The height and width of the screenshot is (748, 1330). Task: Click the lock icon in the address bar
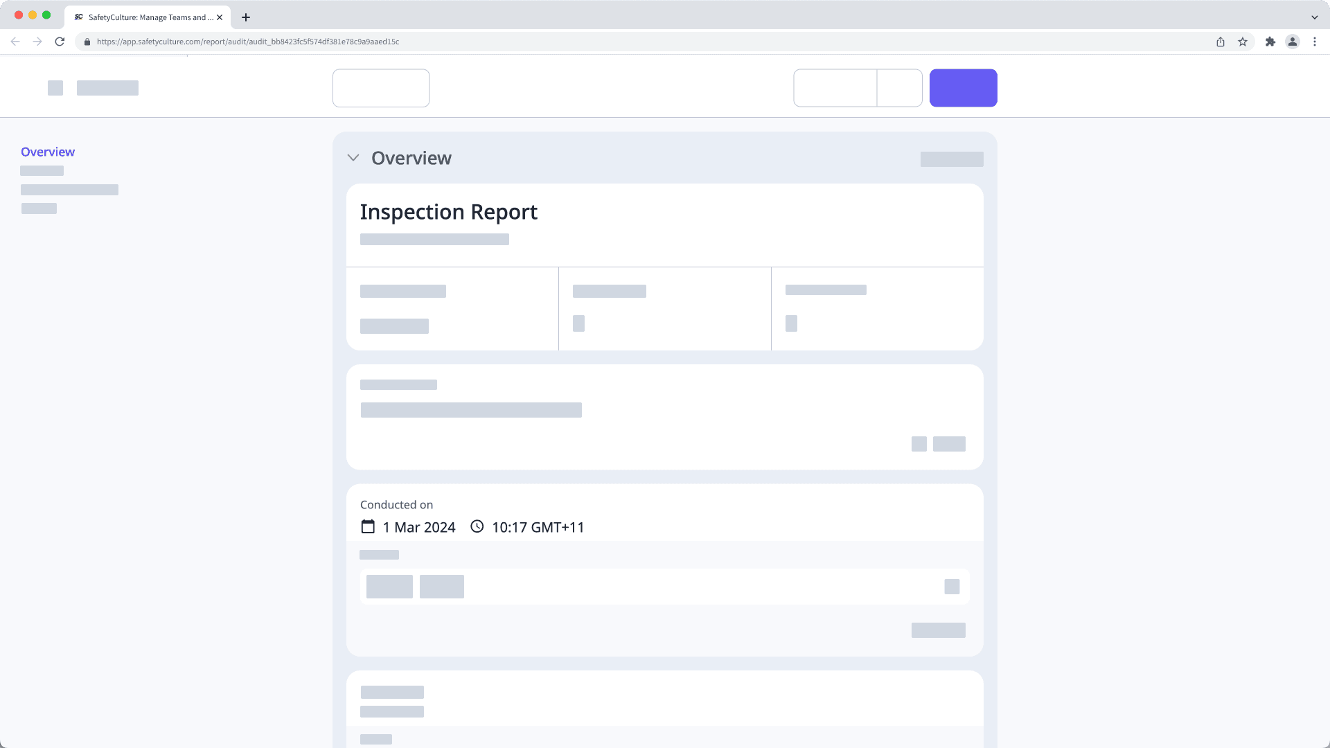[87, 42]
